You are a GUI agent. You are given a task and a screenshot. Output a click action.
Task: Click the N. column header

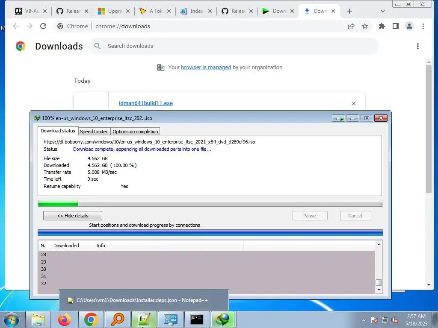coord(44,246)
